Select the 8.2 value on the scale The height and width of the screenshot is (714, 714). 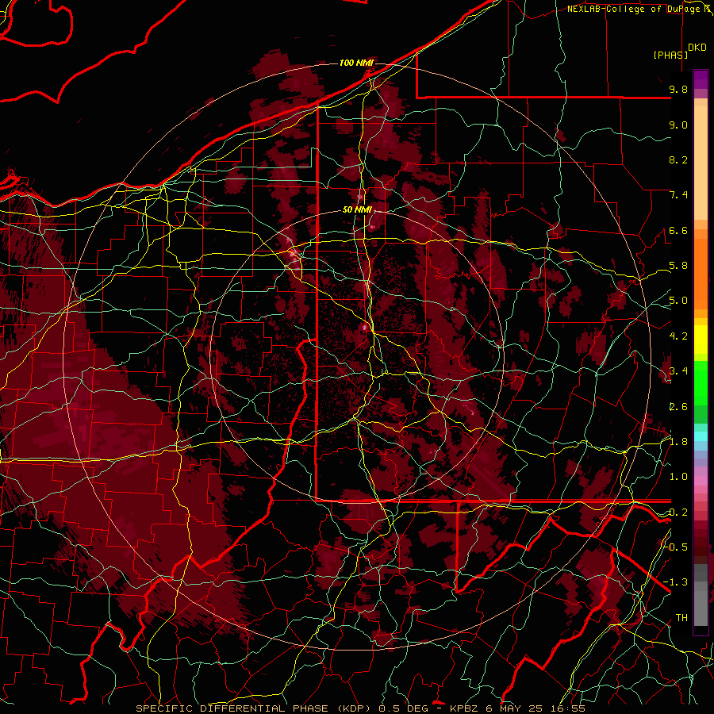[x=678, y=159]
